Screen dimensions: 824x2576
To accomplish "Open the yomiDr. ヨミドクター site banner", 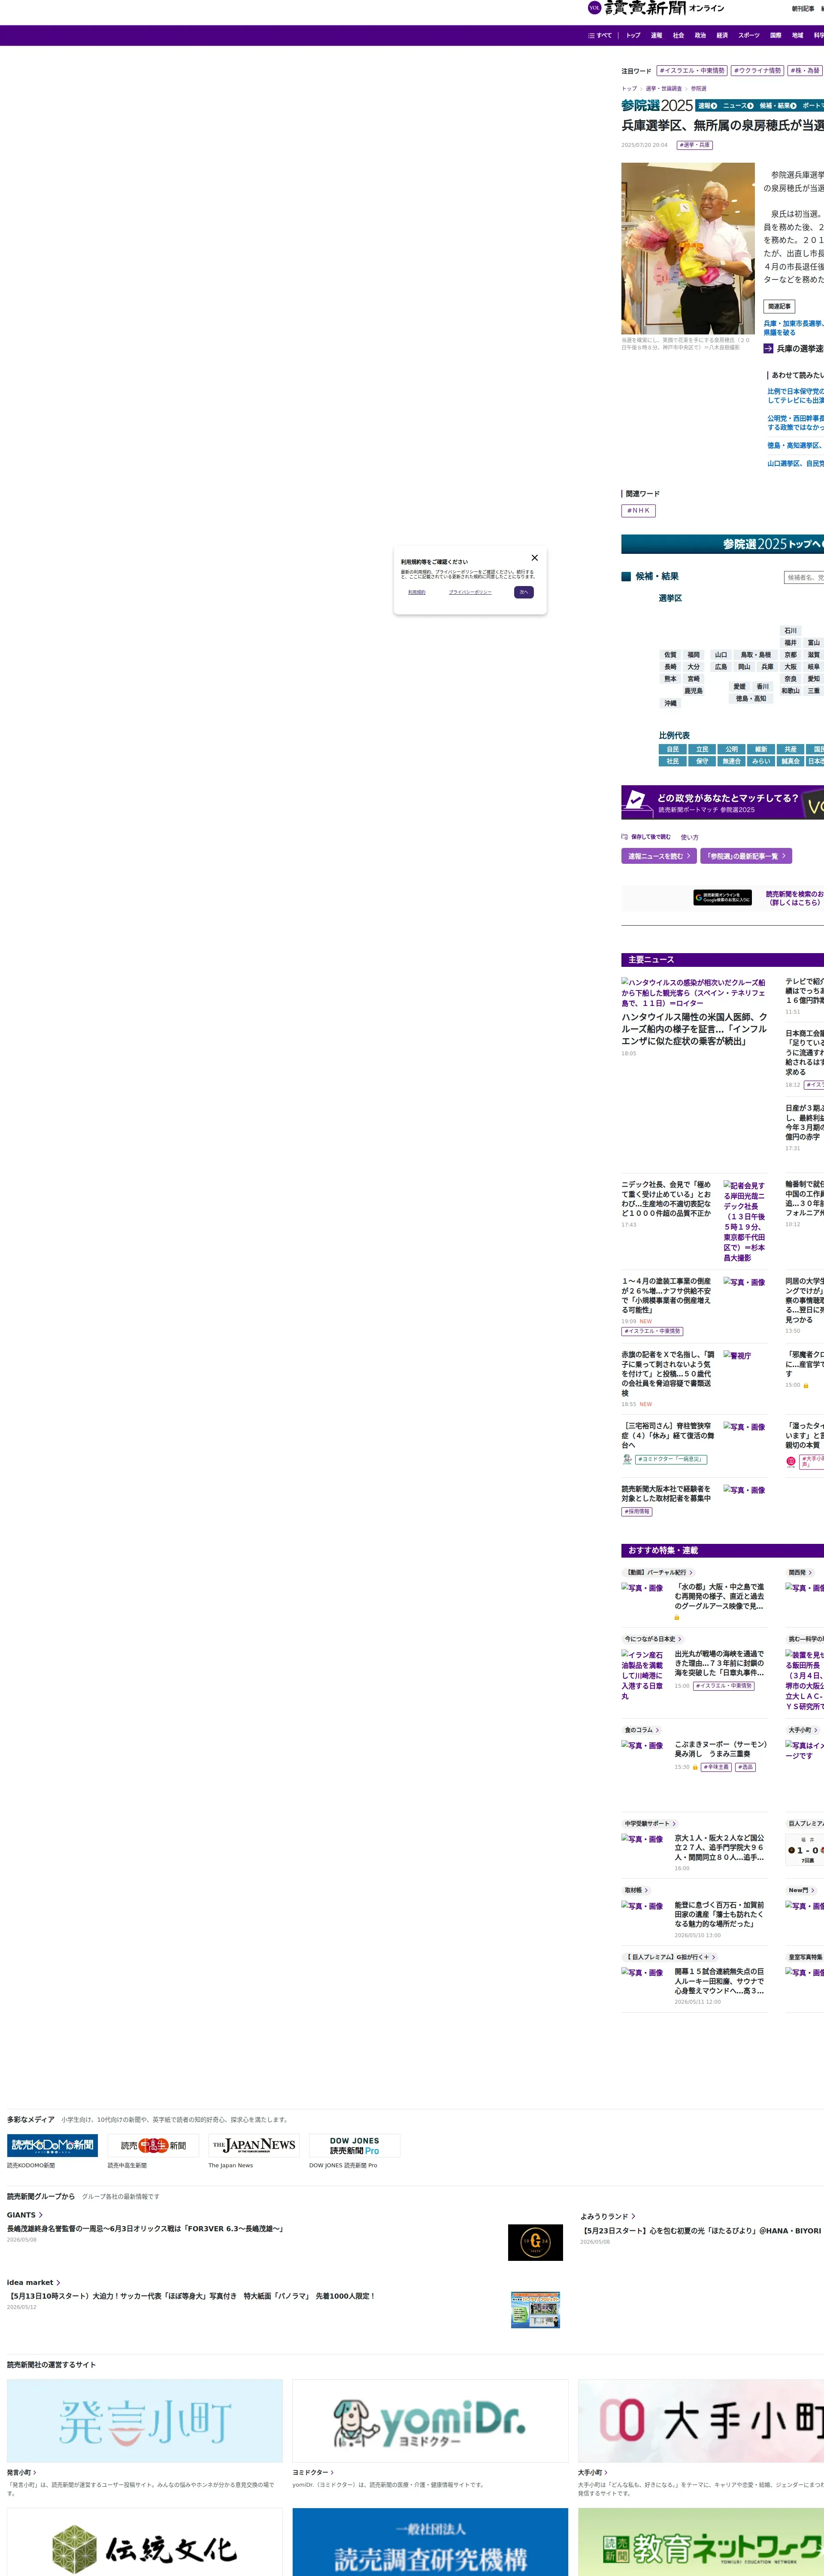I will [430, 2421].
